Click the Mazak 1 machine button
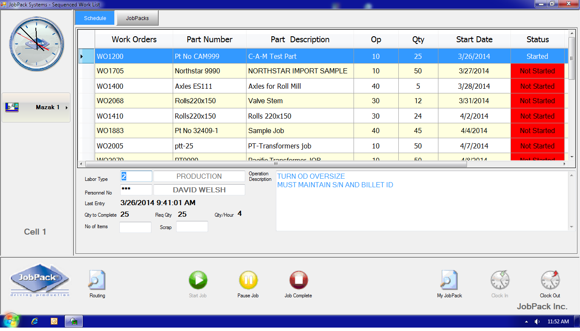Screen dimensions: 580x331 point(36,107)
